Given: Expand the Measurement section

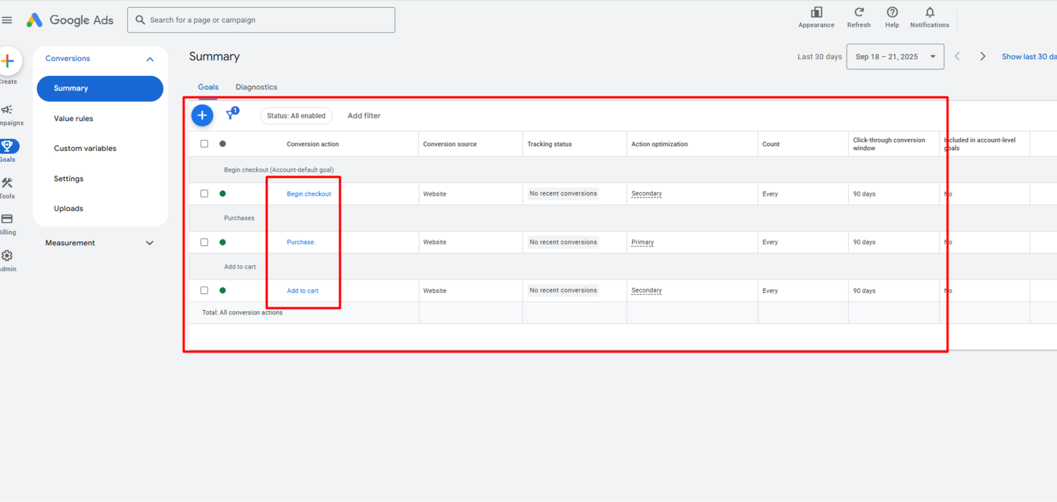Looking at the screenshot, I should (x=150, y=243).
